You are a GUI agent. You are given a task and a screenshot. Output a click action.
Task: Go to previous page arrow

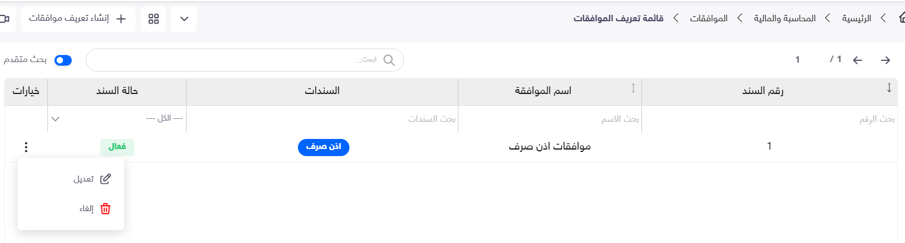point(857,60)
